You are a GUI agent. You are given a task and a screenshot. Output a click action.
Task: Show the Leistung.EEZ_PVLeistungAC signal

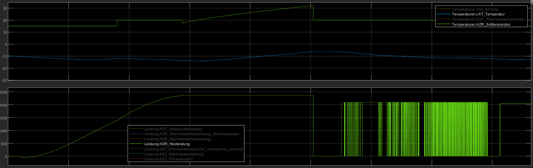click(168, 159)
